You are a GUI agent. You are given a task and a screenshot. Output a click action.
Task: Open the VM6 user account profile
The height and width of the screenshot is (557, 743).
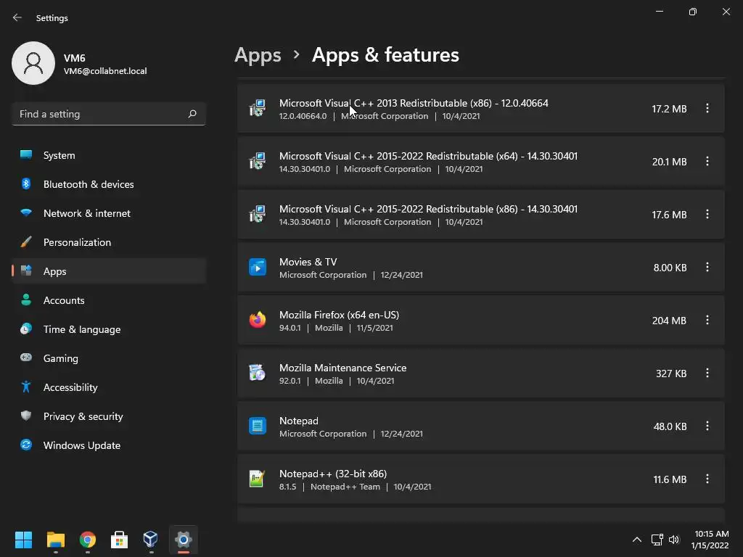click(x=80, y=64)
